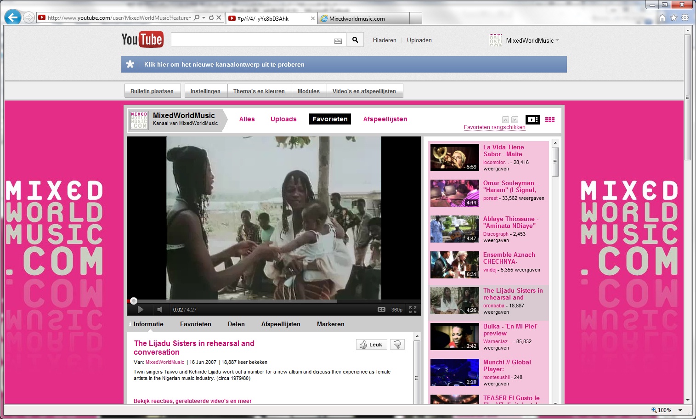Select the Favorieten channel tab
The height and width of the screenshot is (419, 696).
(330, 119)
